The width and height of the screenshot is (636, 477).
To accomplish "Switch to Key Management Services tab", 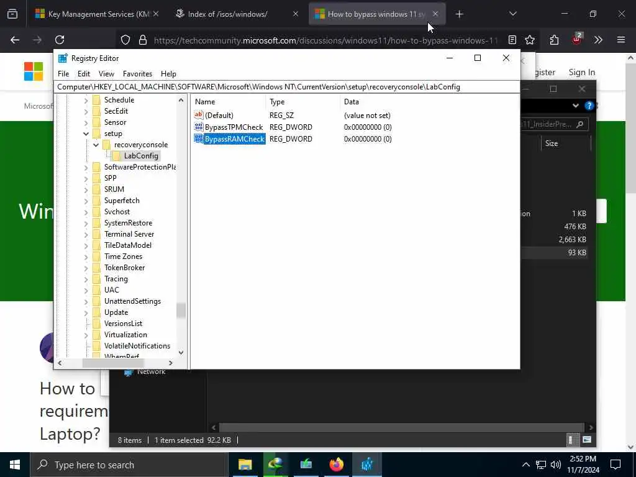I will 98,14.
